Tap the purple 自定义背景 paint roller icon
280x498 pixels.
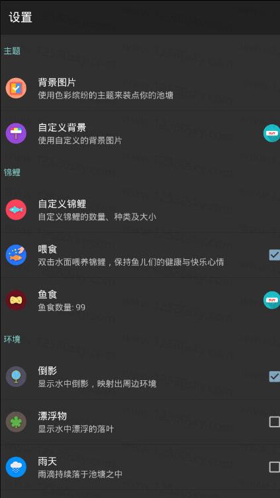(x=16, y=133)
